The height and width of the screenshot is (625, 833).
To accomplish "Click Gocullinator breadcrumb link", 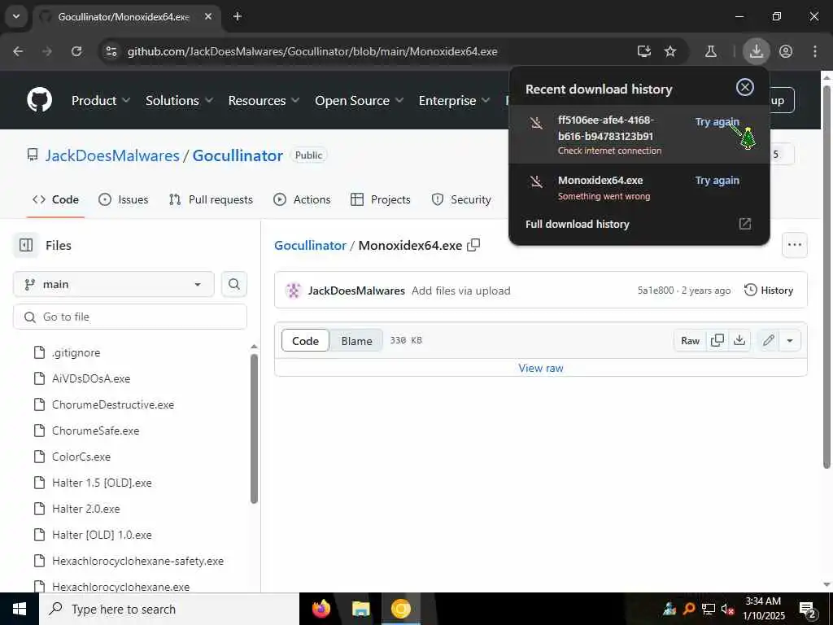I will 310,245.
